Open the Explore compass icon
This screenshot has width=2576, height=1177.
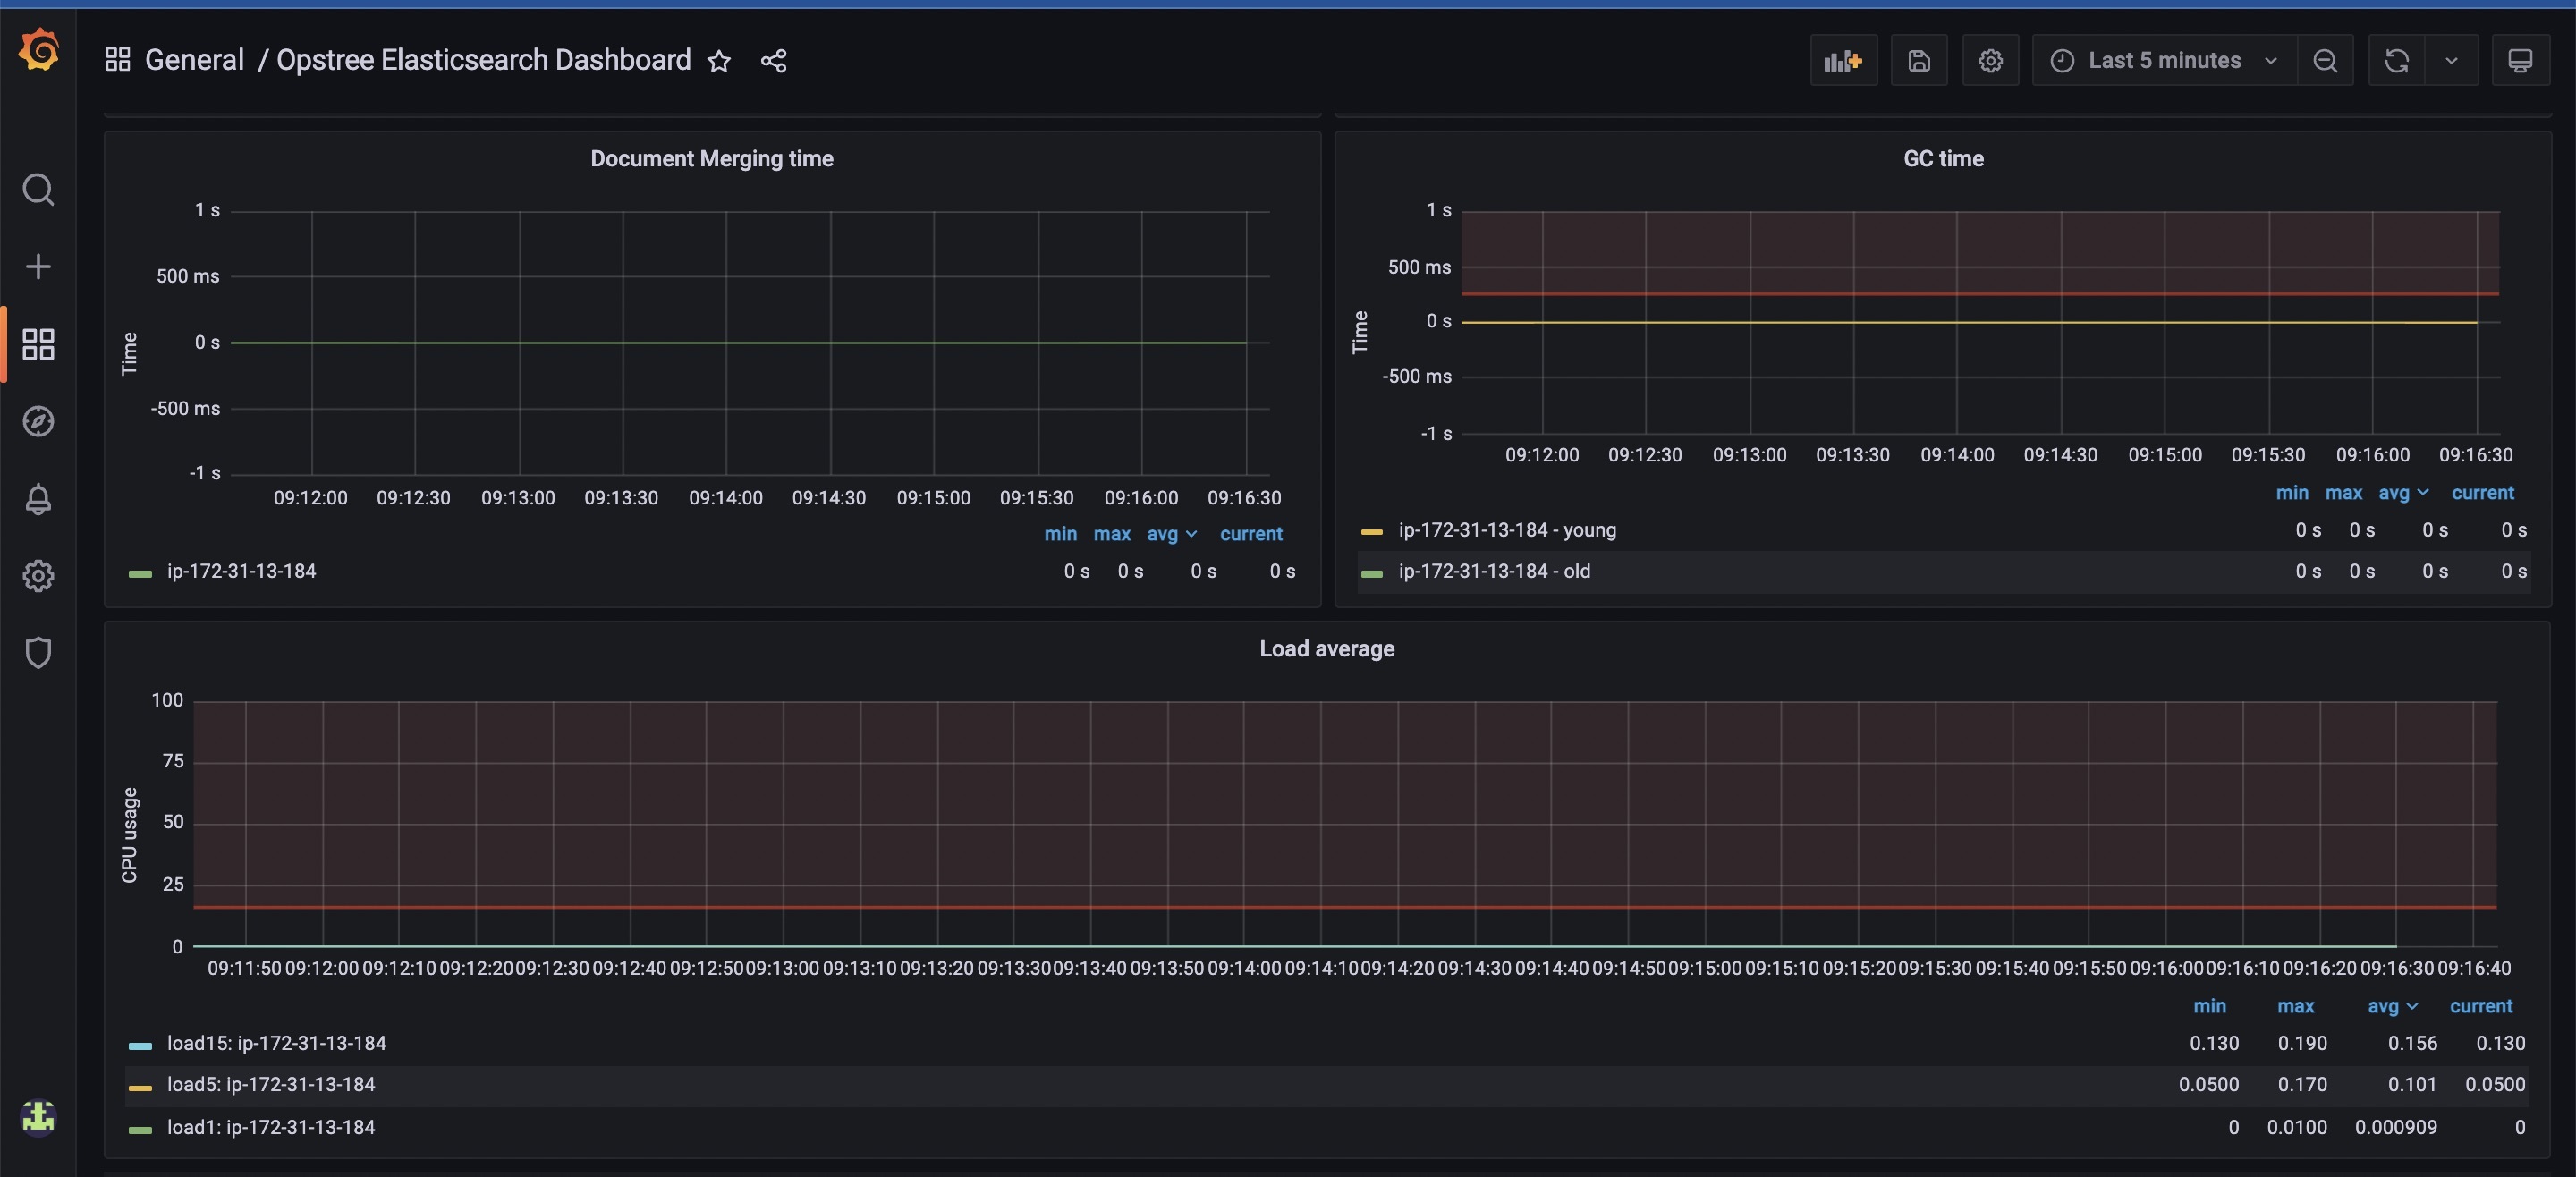(38, 421)
